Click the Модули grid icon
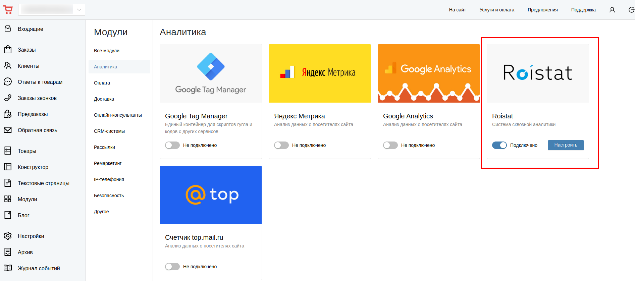The height and width of the screenshot is (281, 635). [8, 199]
